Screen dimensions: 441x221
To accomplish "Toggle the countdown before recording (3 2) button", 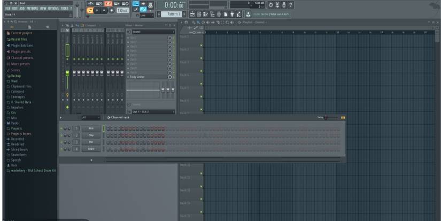I will click(109, 4).
